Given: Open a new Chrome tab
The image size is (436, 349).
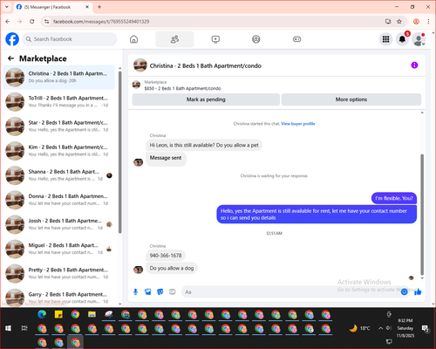Looking at the screenshot, I should 99,7.
